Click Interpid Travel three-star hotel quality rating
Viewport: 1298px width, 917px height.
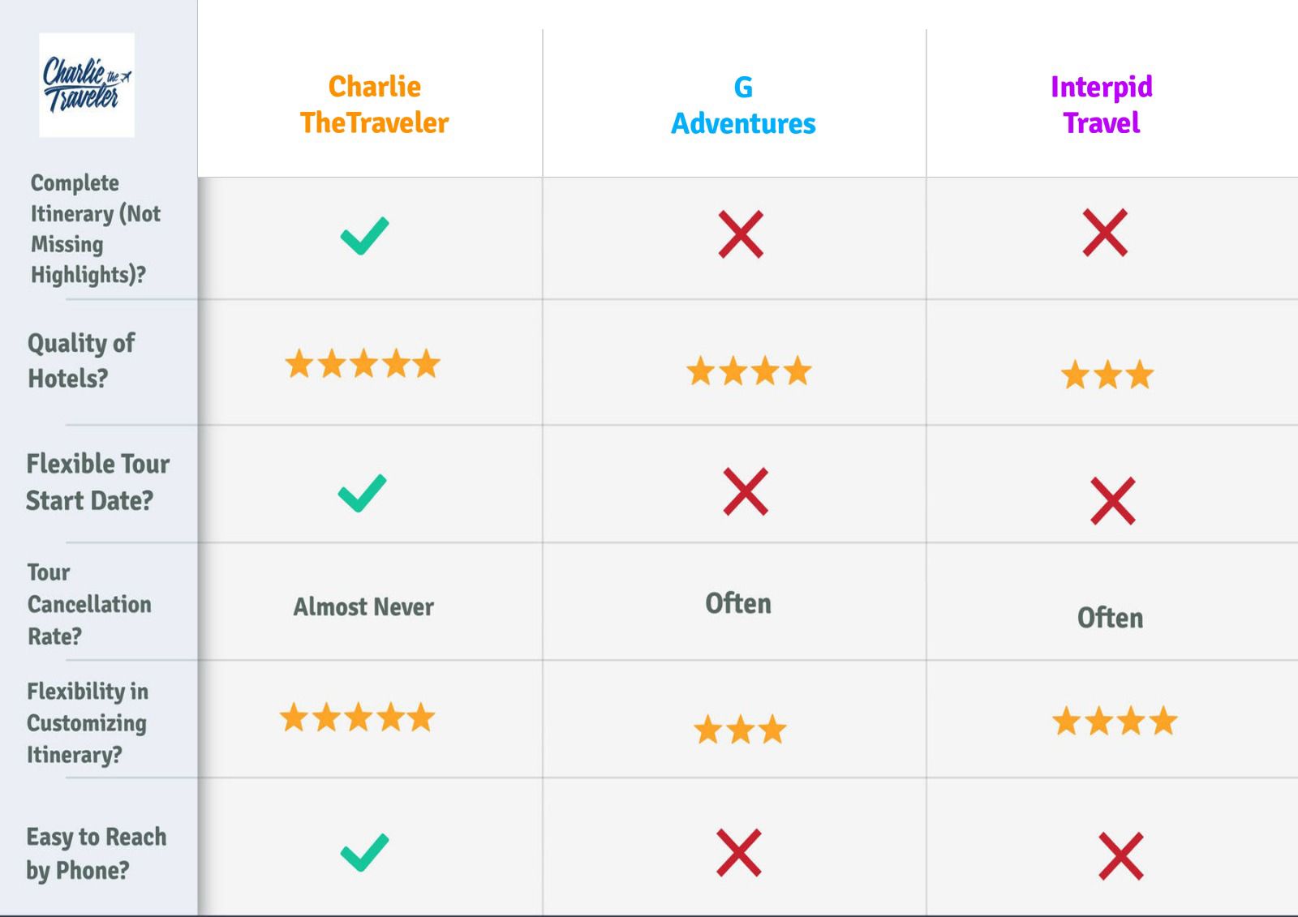[1107, 375]
